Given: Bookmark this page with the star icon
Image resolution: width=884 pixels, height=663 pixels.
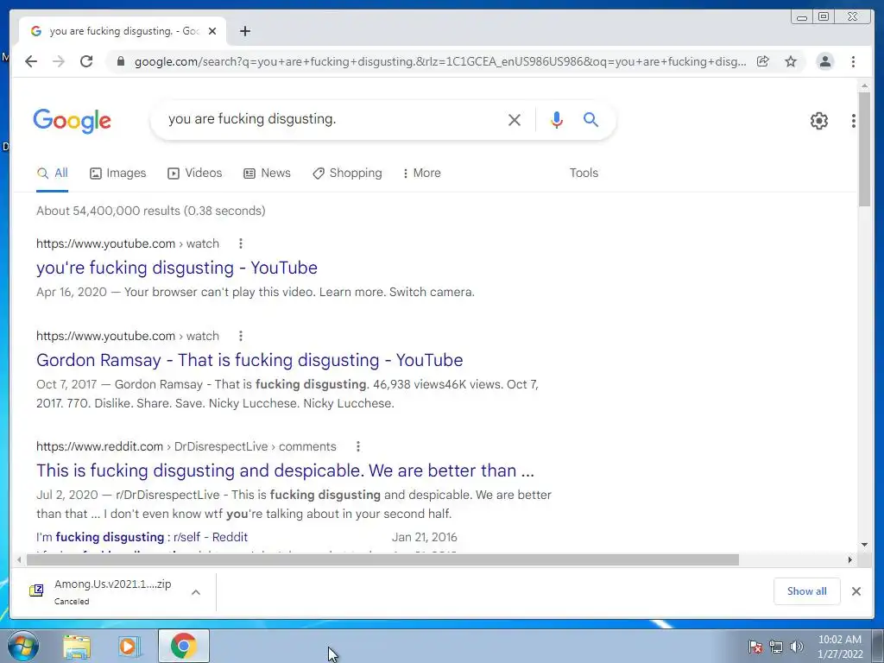Looking at the screenshot, I should 791,61.
